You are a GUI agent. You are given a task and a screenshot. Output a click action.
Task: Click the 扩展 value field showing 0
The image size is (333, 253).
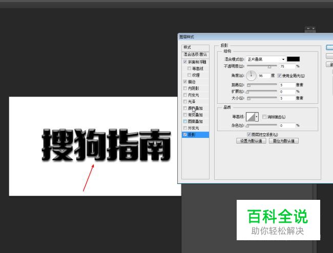pyautogui.click(x=287, y=91)
